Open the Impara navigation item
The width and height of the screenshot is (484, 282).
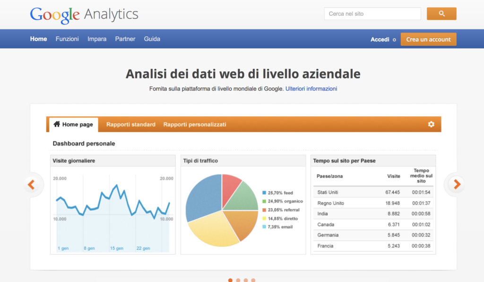97,39
